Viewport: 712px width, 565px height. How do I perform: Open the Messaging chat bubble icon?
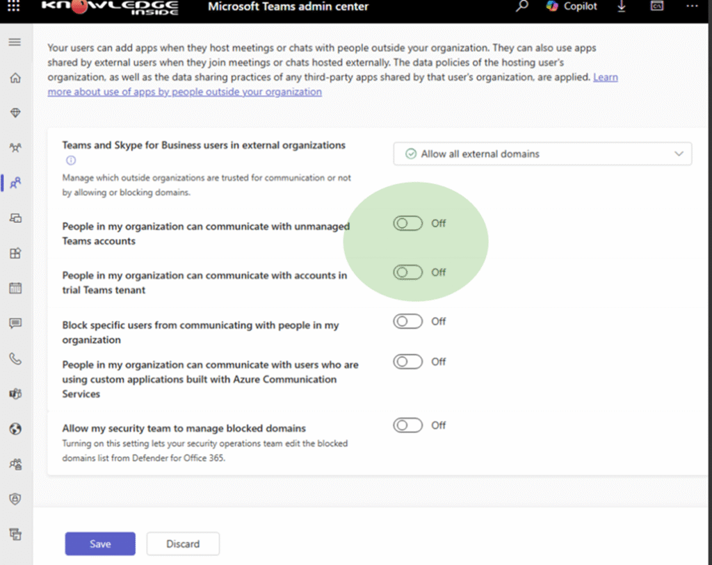point(15,324)
